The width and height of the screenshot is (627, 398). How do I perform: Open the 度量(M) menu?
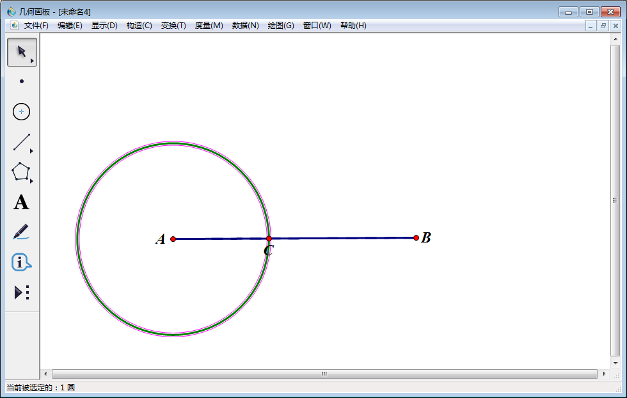209,26
